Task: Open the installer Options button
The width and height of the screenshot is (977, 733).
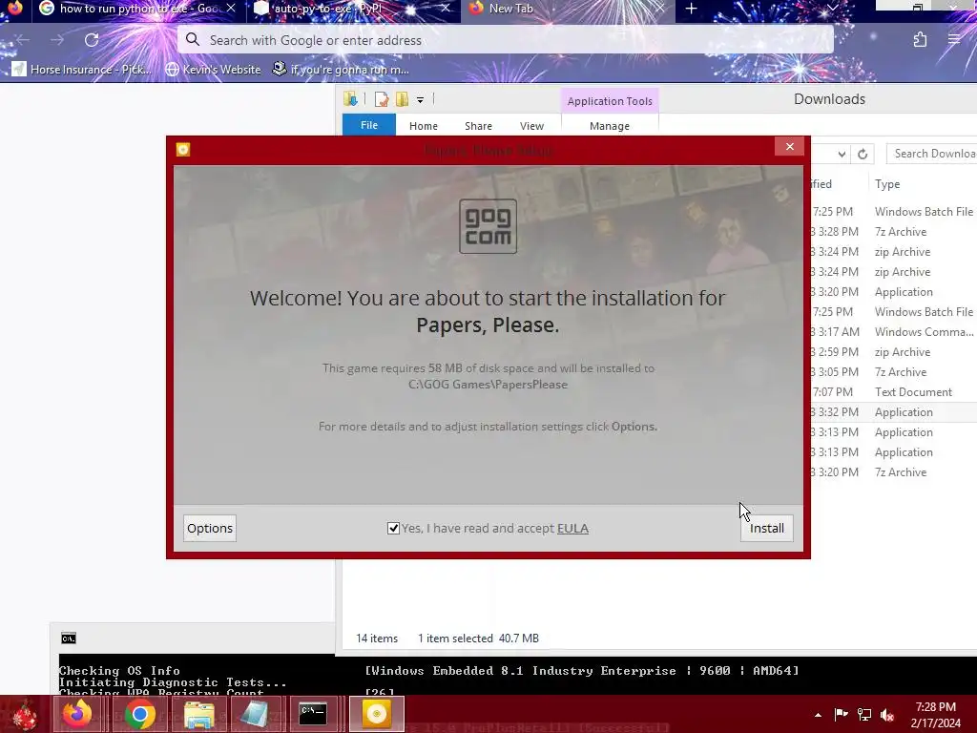Action: [x=210, y=528]
